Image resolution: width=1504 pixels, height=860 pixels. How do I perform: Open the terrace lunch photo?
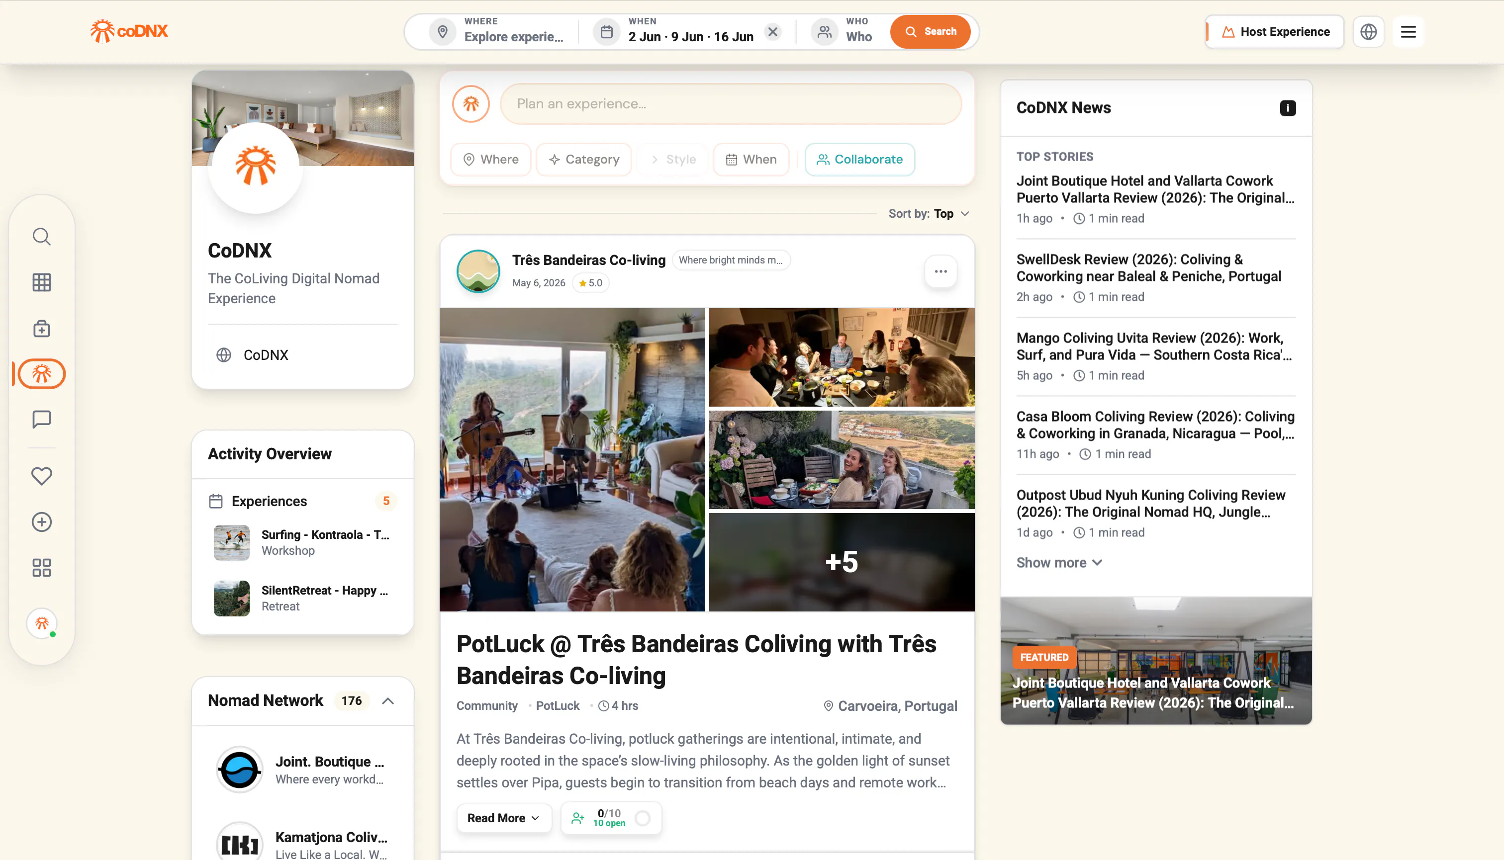coord(842,460)
